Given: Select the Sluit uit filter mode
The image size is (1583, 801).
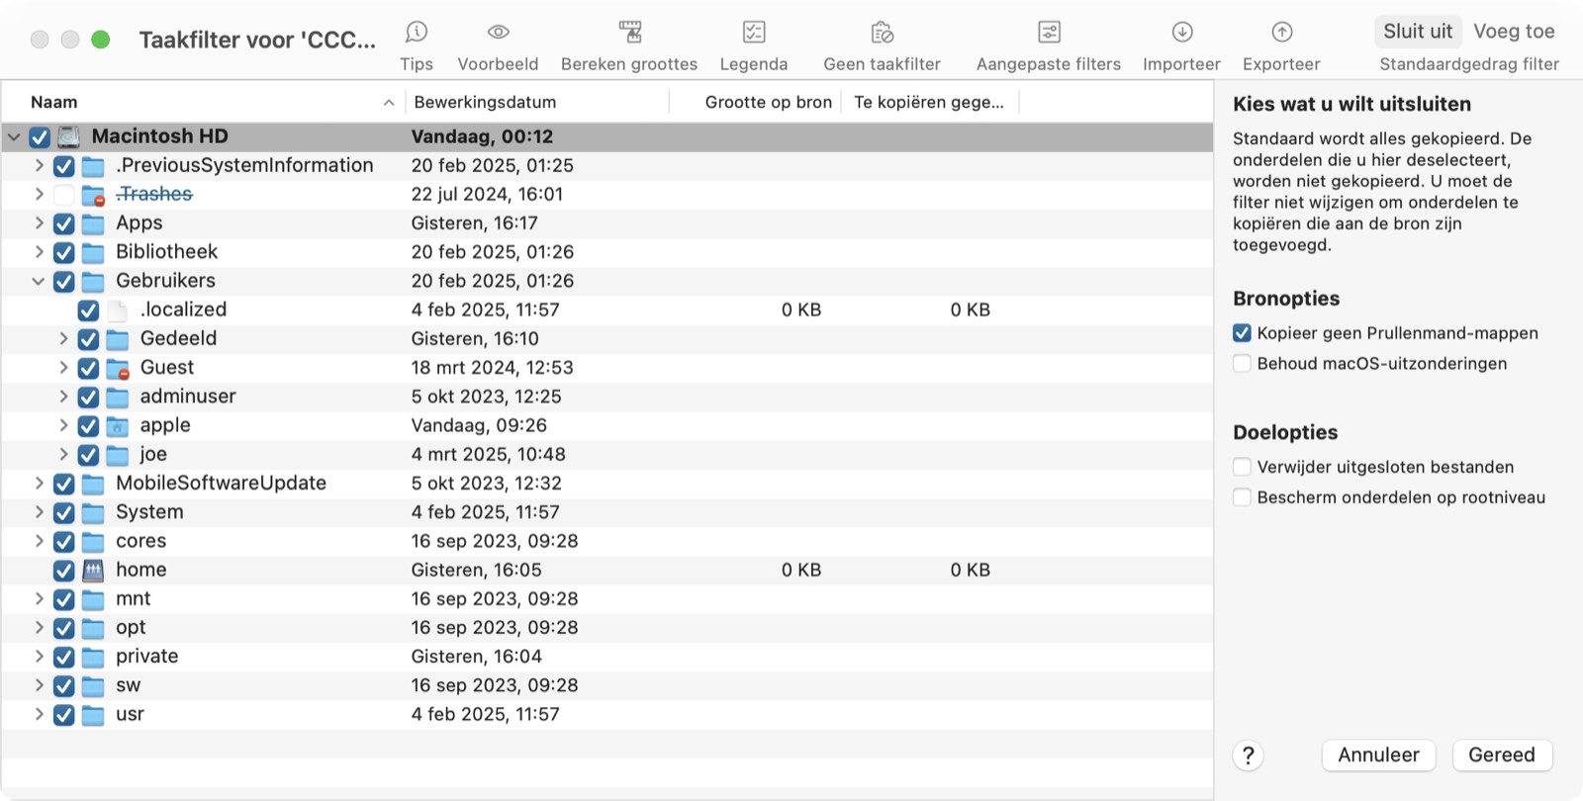Looking at the screenshot, I should 1418,32.
